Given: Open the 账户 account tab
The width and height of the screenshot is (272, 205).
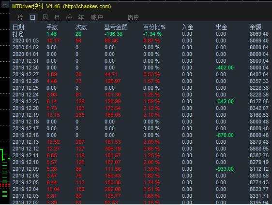Looking at the screenshot, I should tap(97, 17).
